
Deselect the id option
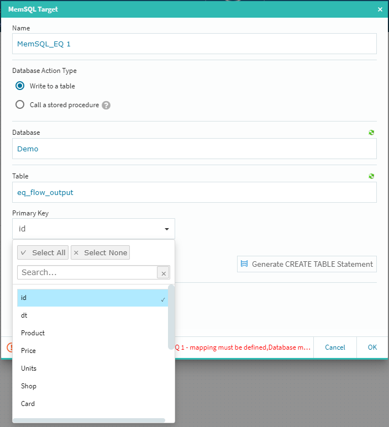(92, 298)
